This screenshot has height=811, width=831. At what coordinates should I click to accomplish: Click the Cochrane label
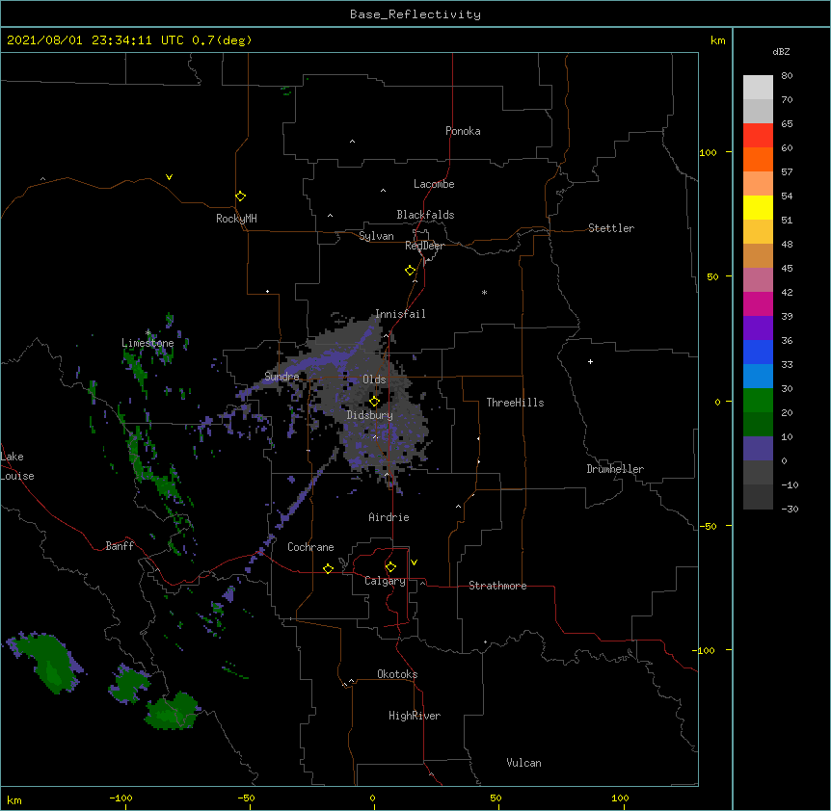pos(310,547)
